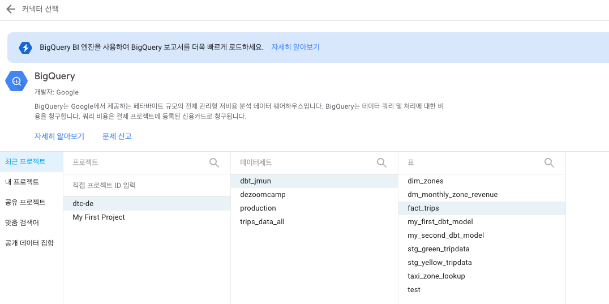Click the 문제 신고 link
Image resolution: width=609 pixels, height=304 pixels.
pos(117,136)
